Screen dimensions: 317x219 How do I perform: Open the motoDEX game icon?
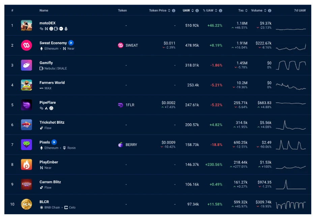coord(27,26)
